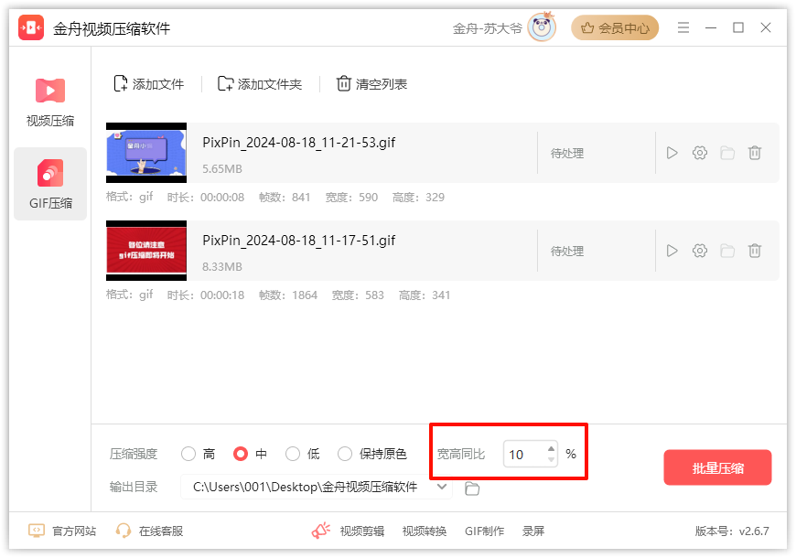Image resolution: width=796 pixels, height=558 pixels.
Task: Select 高 compression strength radio button
Action: pyautogui.click(x=188, y=454)
